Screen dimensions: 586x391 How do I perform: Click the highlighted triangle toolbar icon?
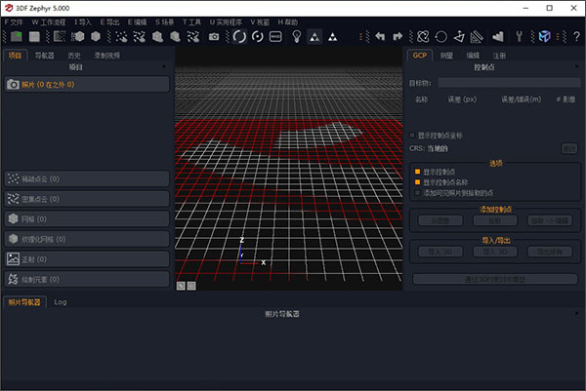[x=314, y=36]
